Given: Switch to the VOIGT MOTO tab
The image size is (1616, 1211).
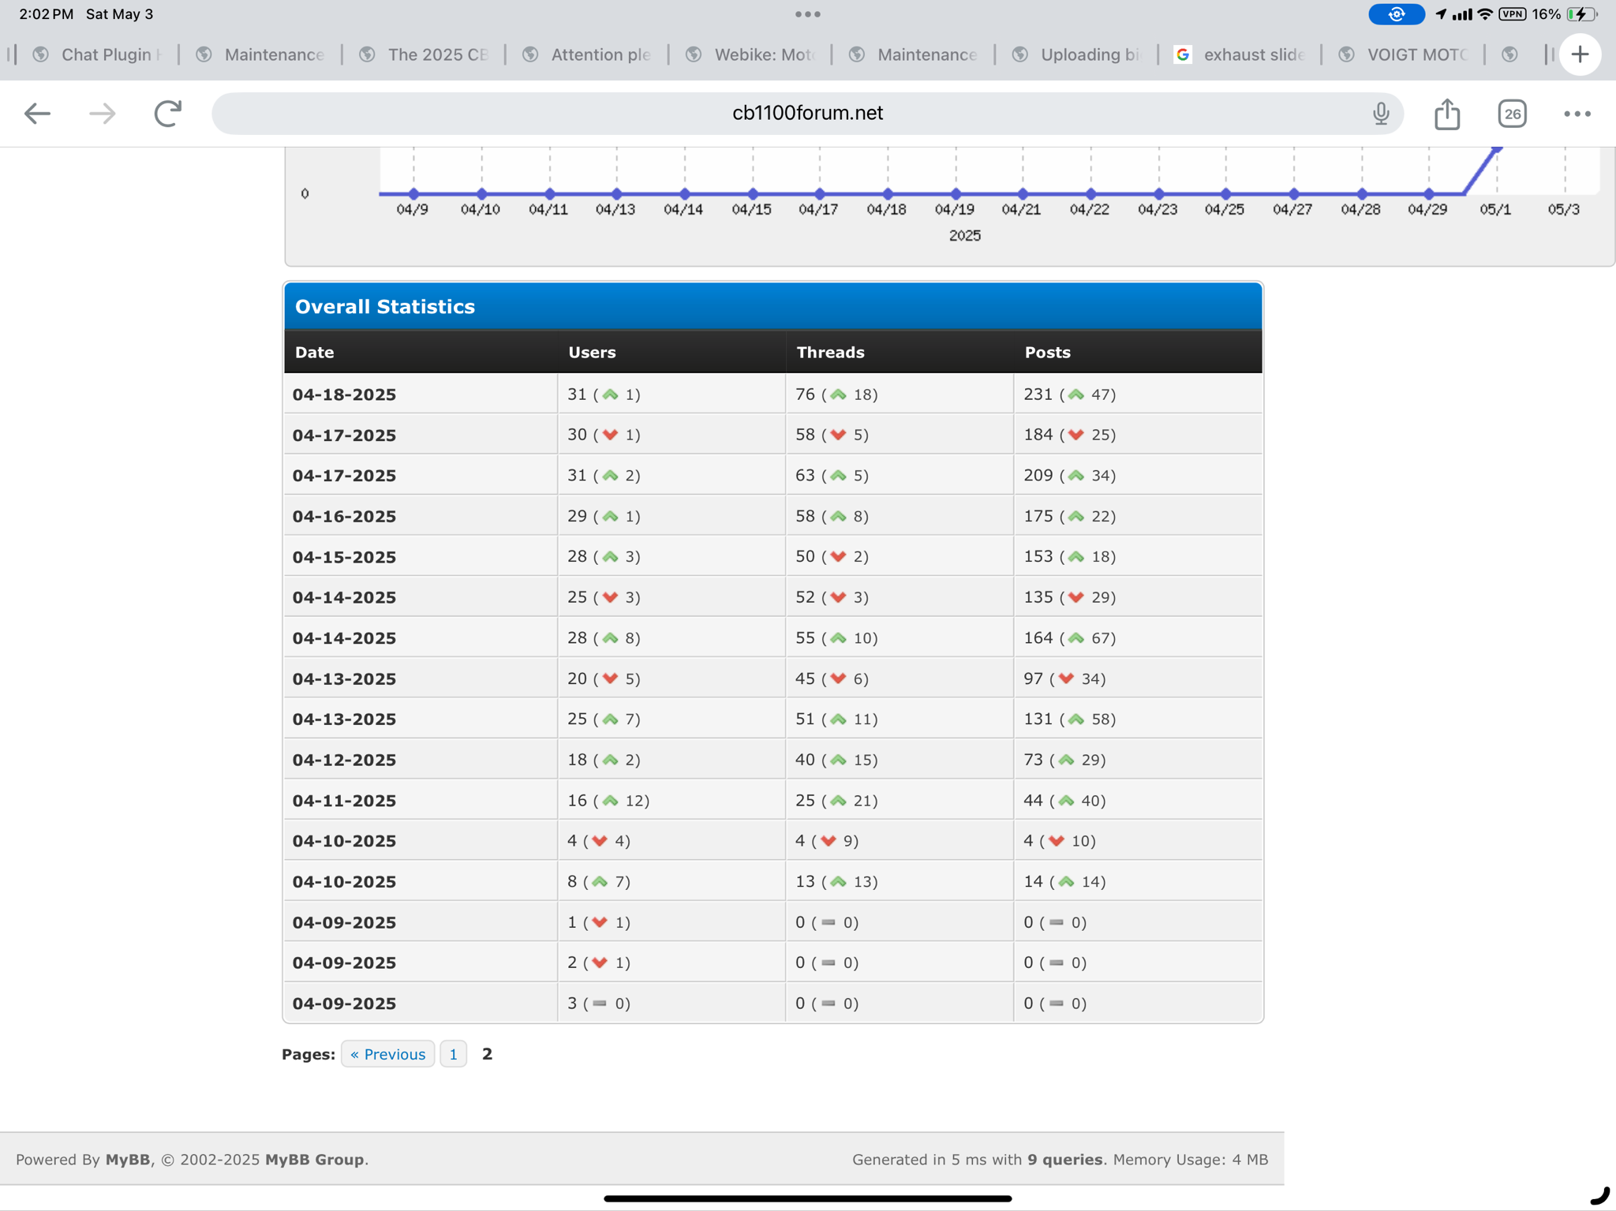Looking at the screenshot, I should point(1402,54).
